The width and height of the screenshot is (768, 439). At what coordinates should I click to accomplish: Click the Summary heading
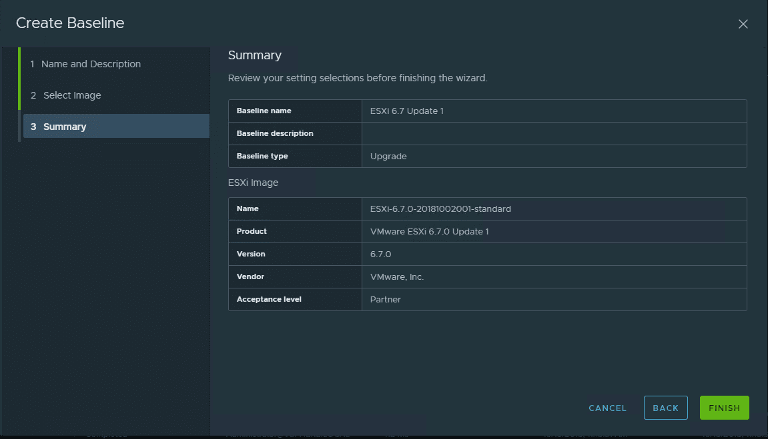(x=255, y=55)
